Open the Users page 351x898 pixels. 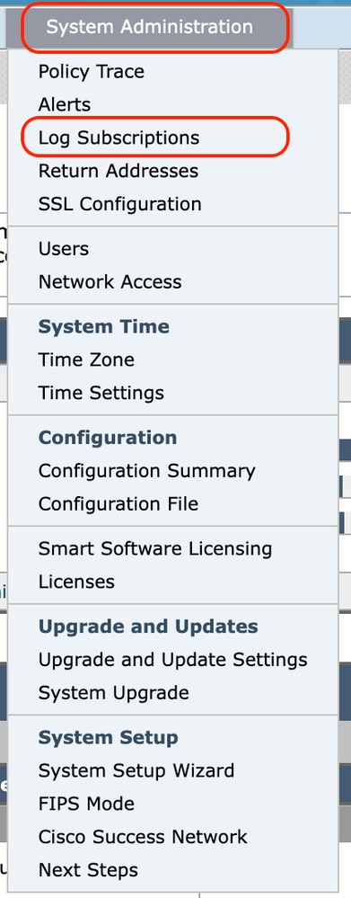(64, 249)
